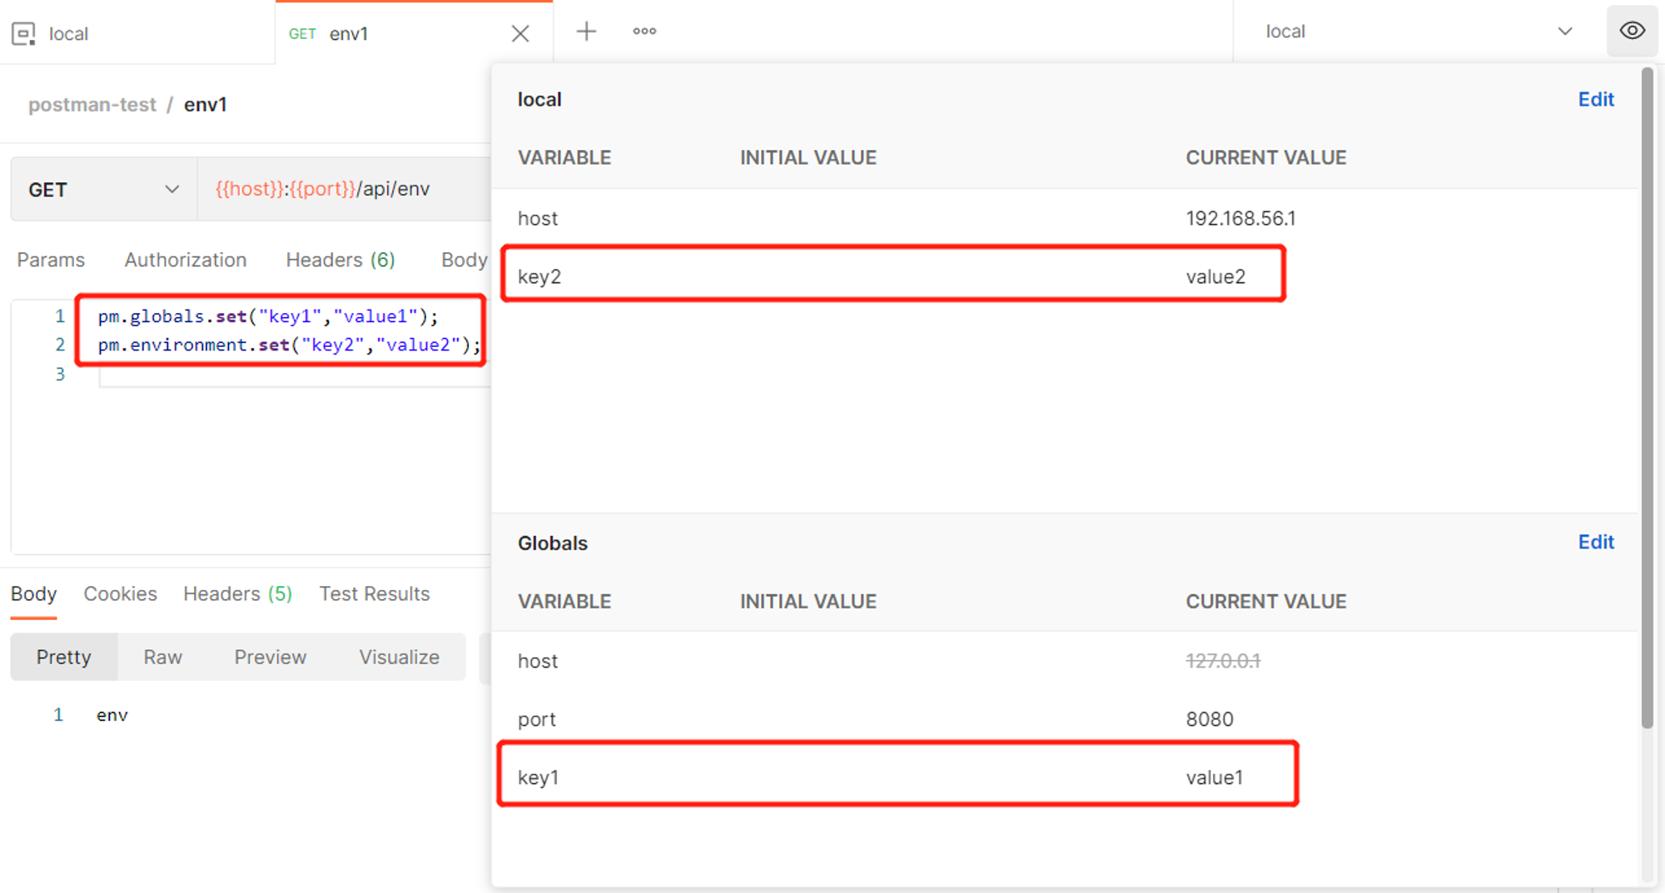
Task: Click script line 1 pm.globals.set code
Action: pos(268,316)
